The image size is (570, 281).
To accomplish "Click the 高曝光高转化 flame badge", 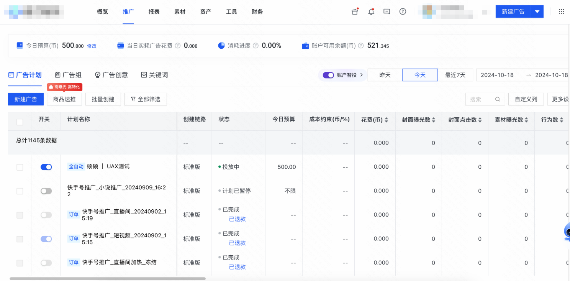I will tap(64, 87).
